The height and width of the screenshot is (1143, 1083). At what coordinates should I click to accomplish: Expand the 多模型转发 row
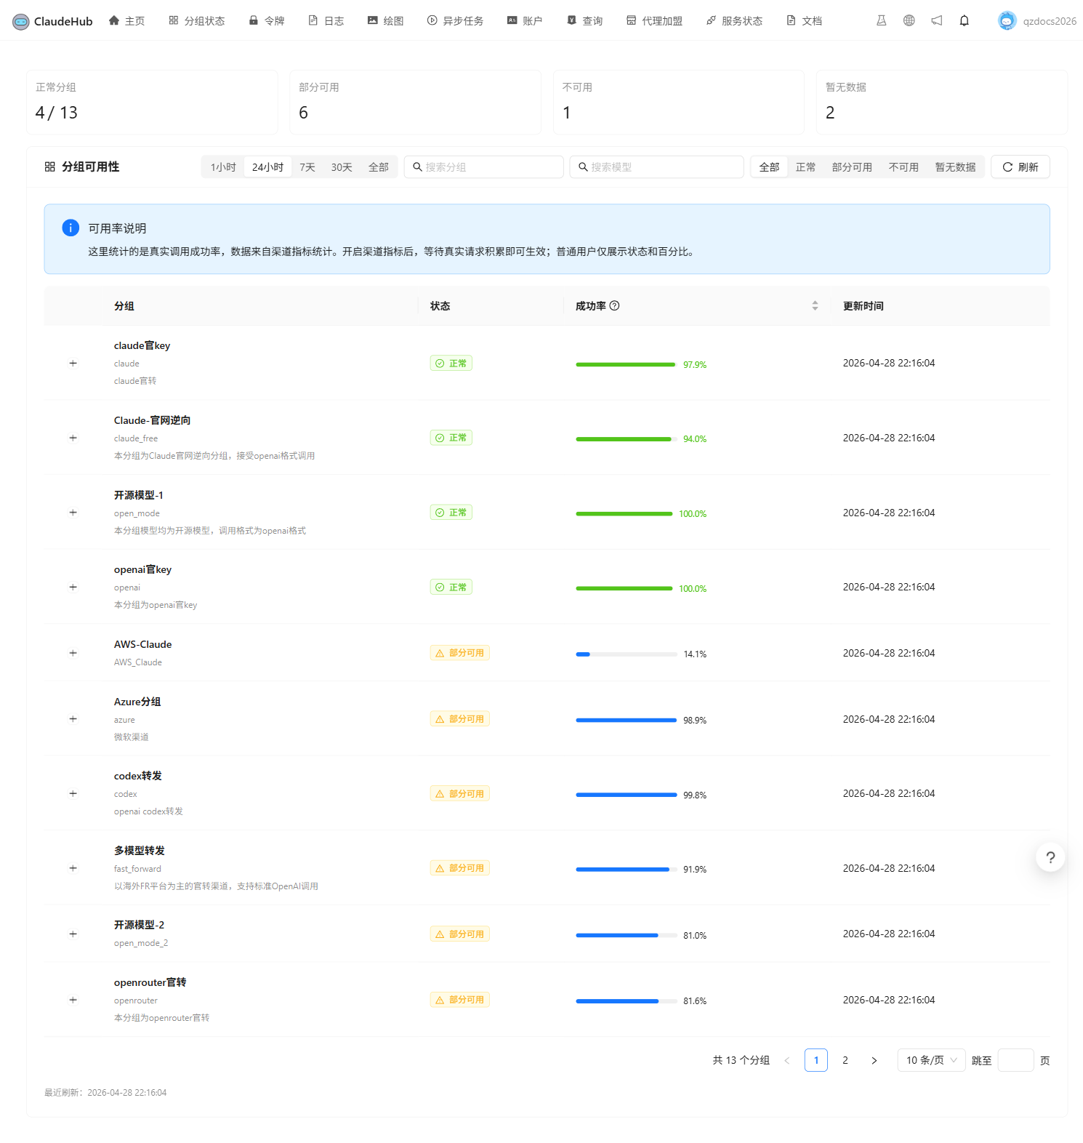(73, 868)
